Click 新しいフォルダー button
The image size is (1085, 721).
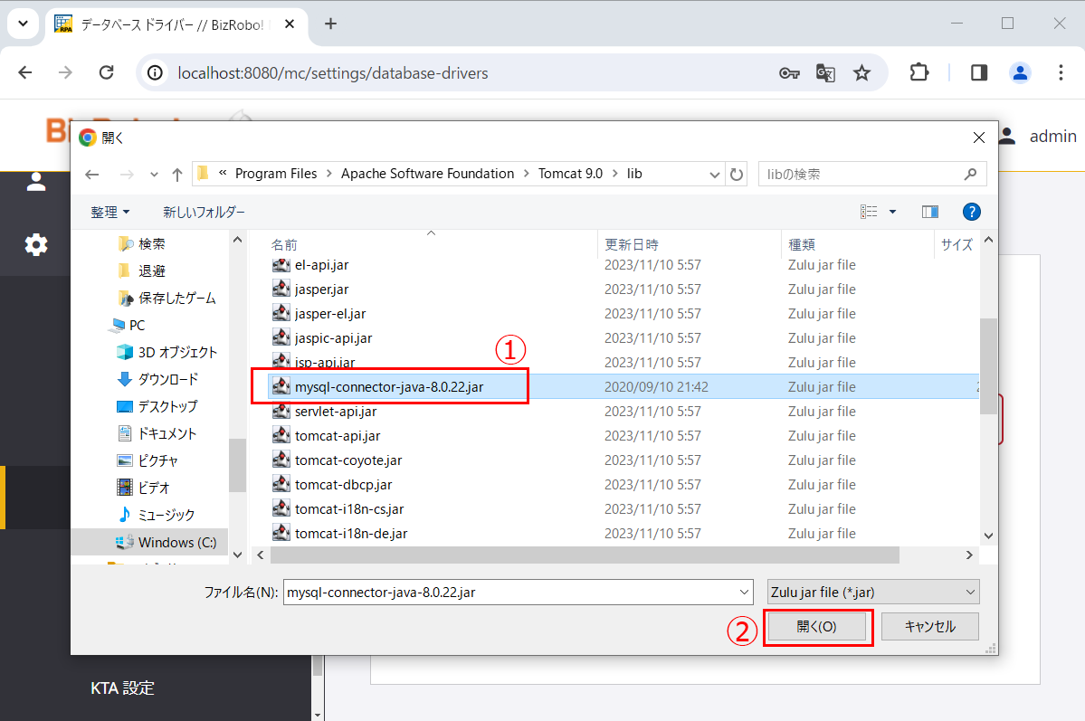click(205, 212)
